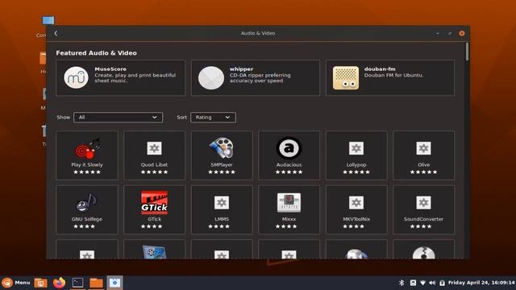Click the SoundConverter label text
The image size is (516, 290).
tap(423, 219)
